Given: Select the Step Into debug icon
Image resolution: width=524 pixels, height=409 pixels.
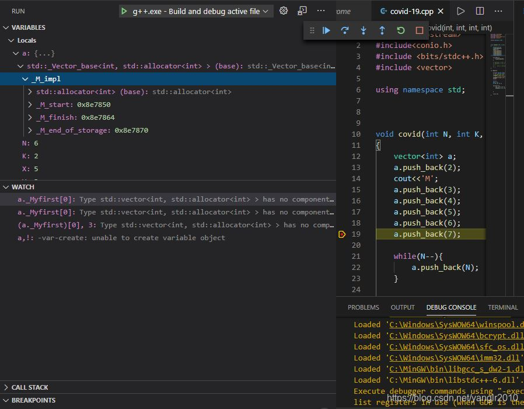Looking at the screenshot, I should 364,30.
